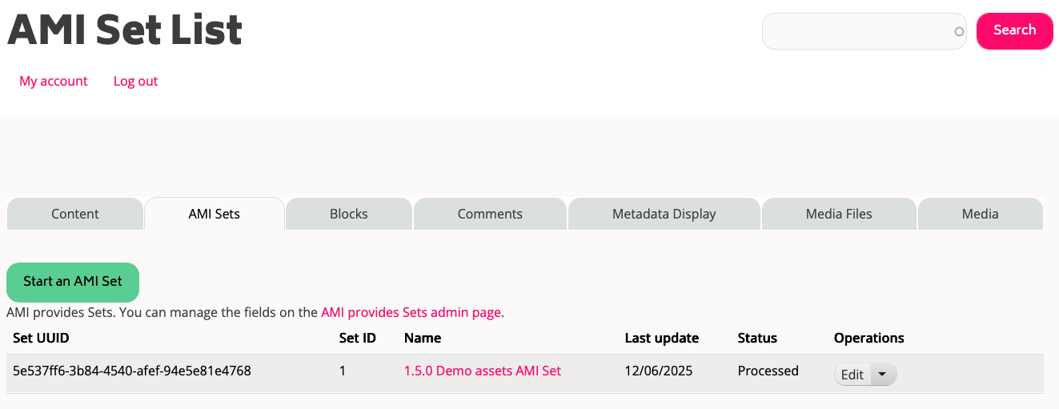Click the autocomplete circle icon in the search field

pyautogui.click(x=959, y=32)
